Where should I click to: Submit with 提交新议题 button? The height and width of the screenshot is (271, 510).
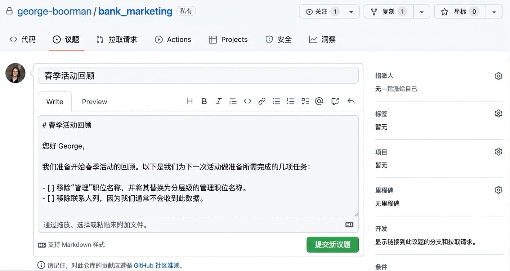coord(333,245)
